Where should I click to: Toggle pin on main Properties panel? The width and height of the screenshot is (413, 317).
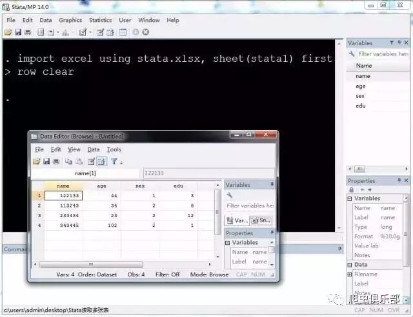pyautogui.click(x=399, y=180)
